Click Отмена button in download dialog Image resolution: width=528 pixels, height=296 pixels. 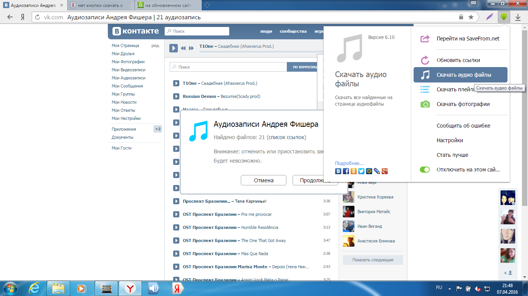pos(264,180)
